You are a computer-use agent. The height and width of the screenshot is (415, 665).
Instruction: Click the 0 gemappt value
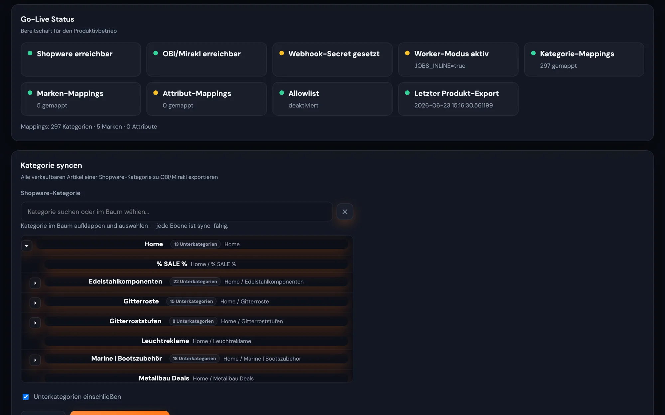[178, 105]
